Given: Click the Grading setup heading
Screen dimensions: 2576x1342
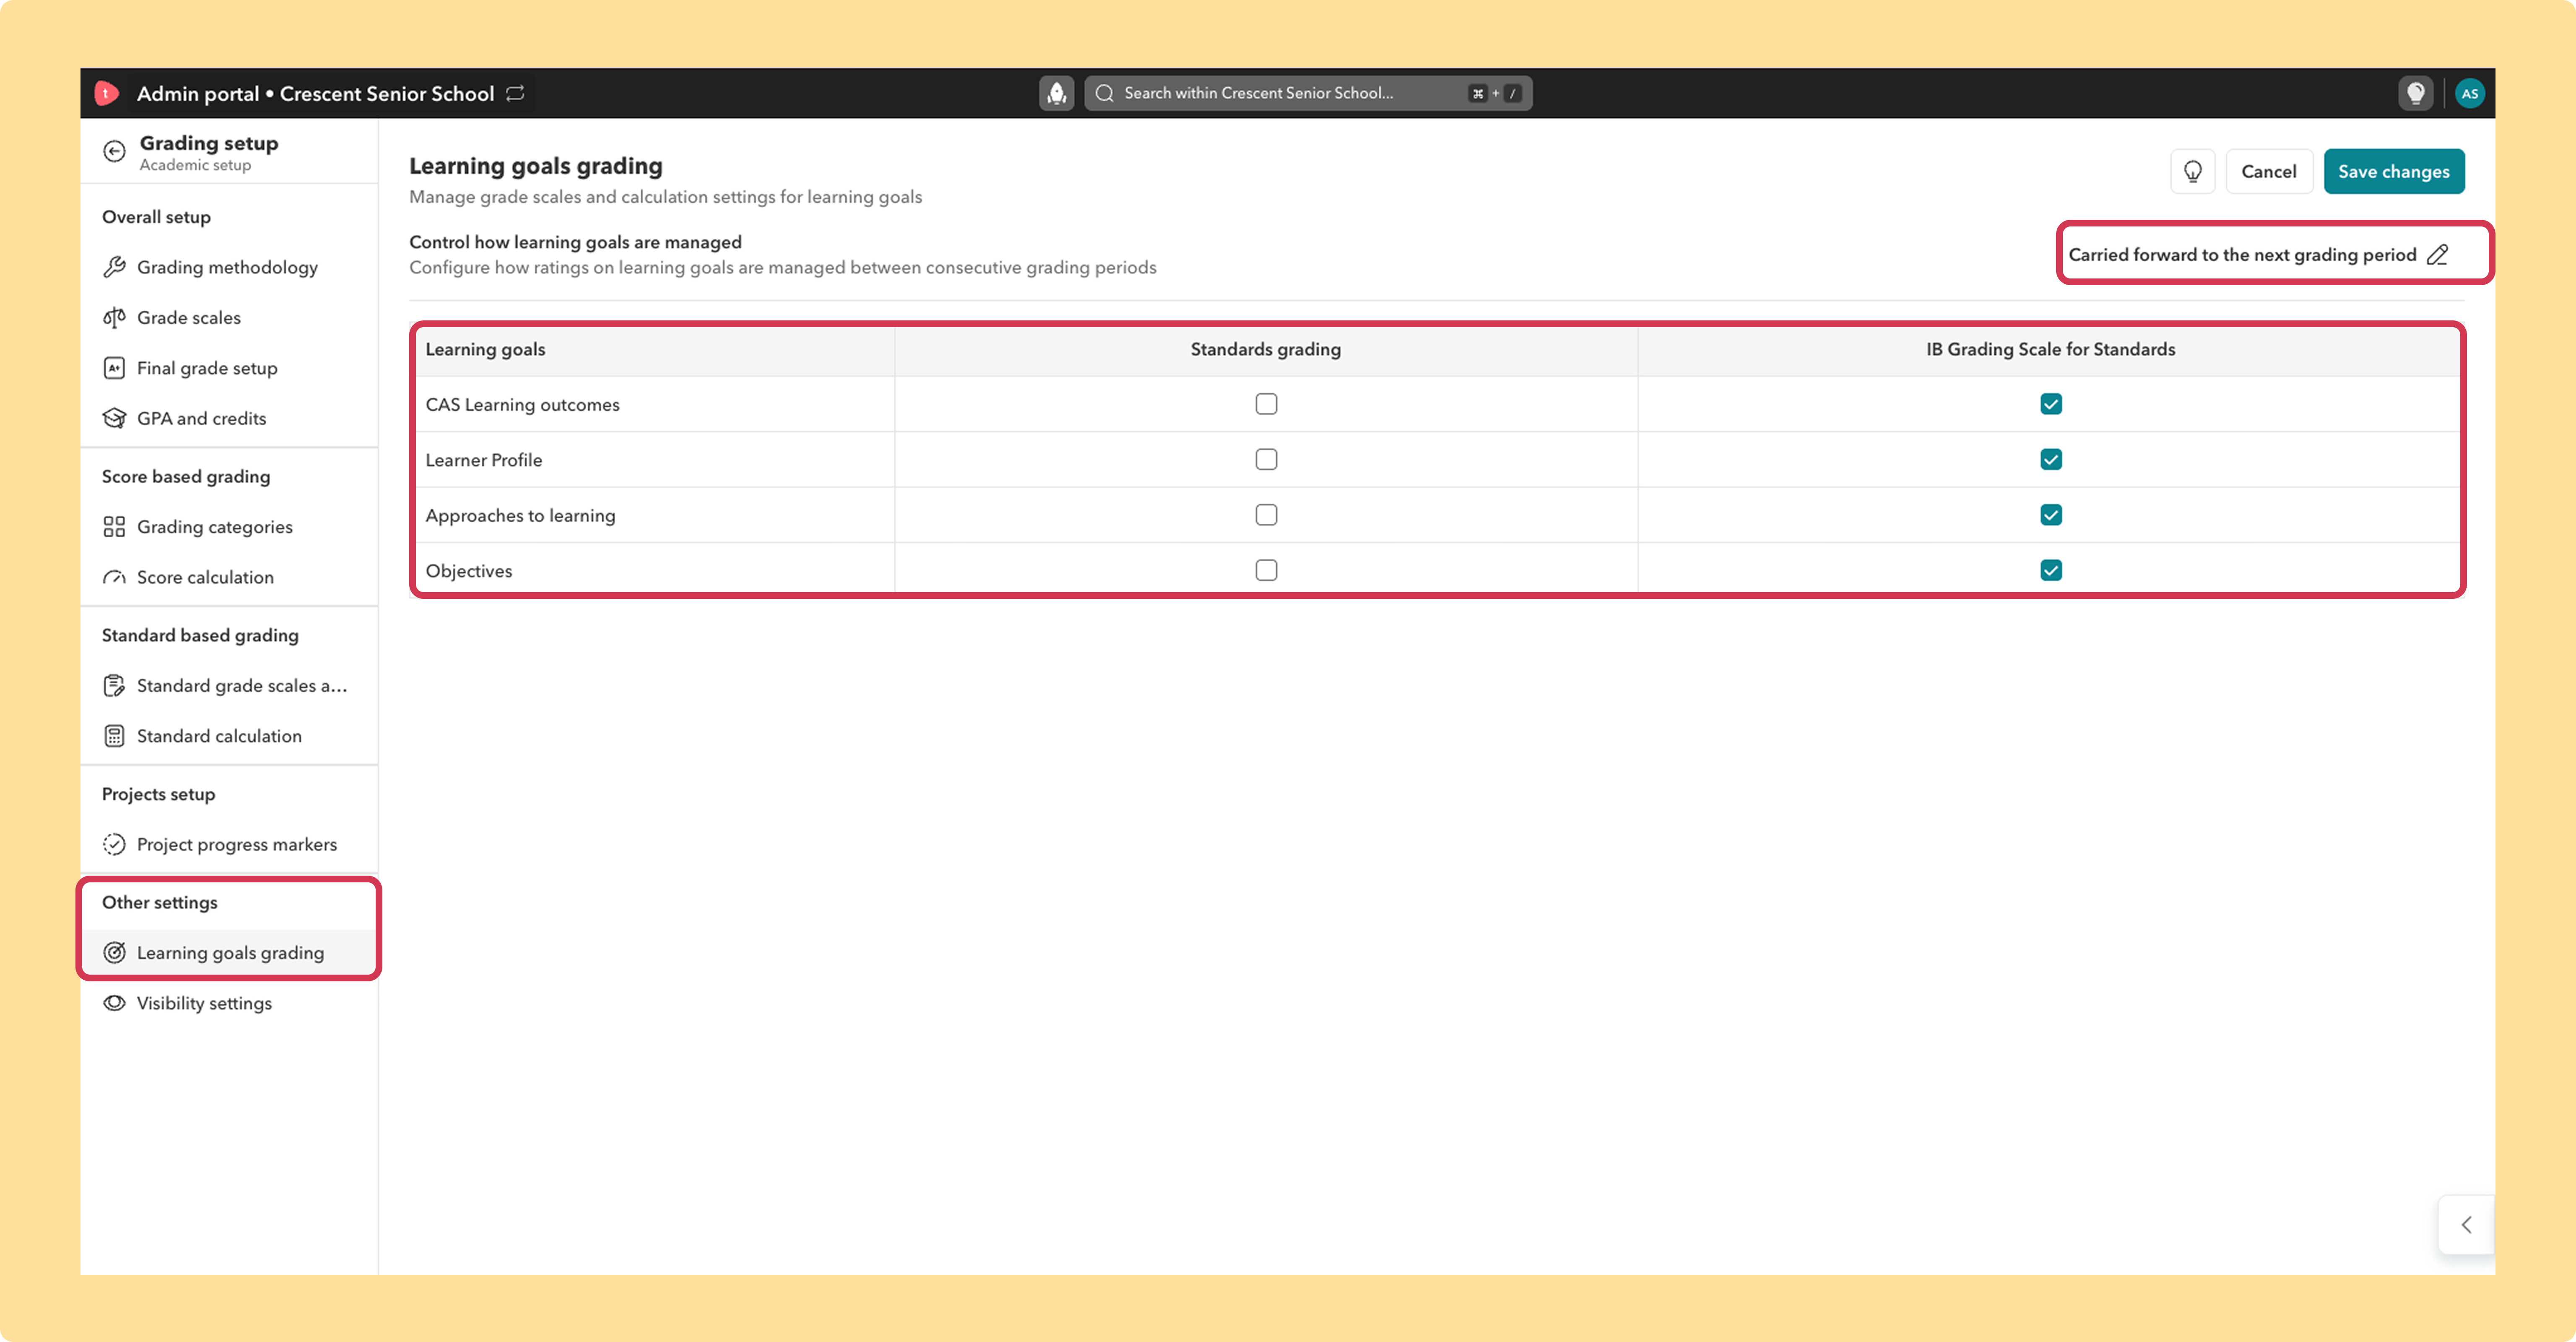Looking at the screenshot, I should 209,143.
